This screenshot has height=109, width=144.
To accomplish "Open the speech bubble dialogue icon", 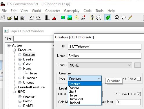I will pyautogui.click(x=123, y=18).
